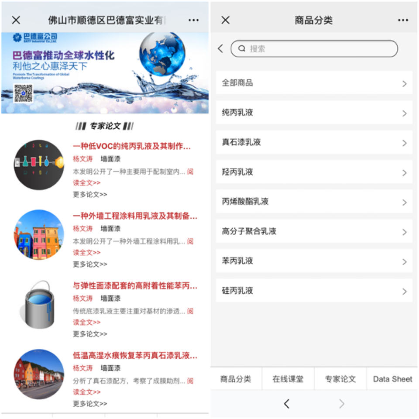The image size is (419, 419).
Task: Open the 羟丙乳液 category
Action: tap(314, 172)
